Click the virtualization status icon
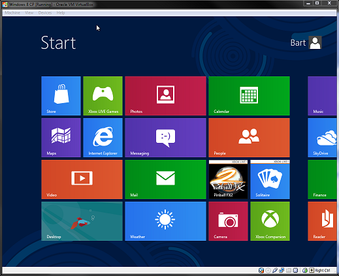 295,270
